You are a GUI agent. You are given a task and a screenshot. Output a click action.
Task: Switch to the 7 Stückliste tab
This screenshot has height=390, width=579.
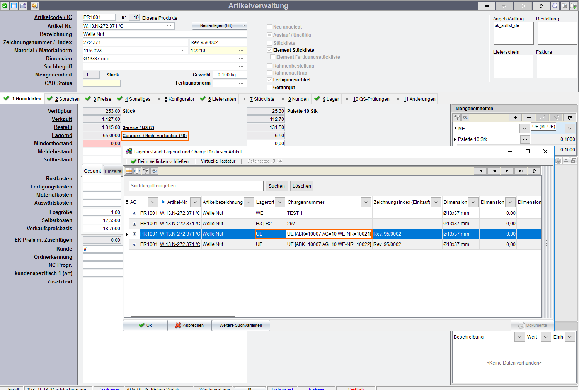[x=258, y=99]
